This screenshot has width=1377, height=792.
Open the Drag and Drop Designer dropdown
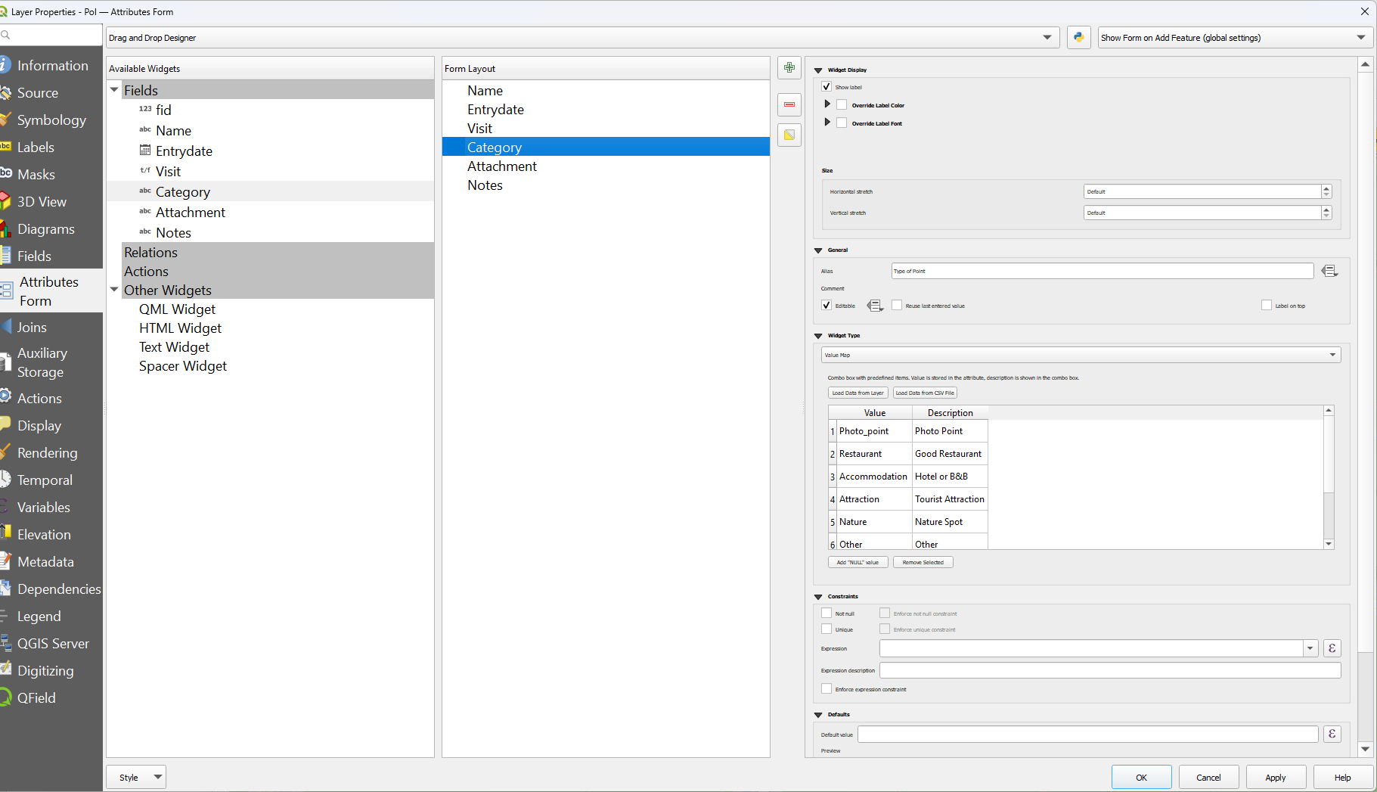582,37
